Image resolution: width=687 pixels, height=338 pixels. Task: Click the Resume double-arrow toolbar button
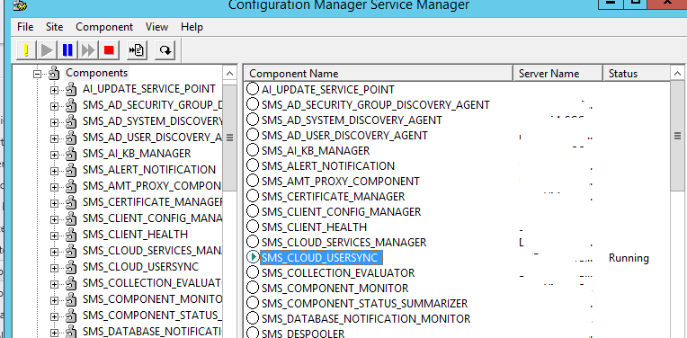coord(88,50)
